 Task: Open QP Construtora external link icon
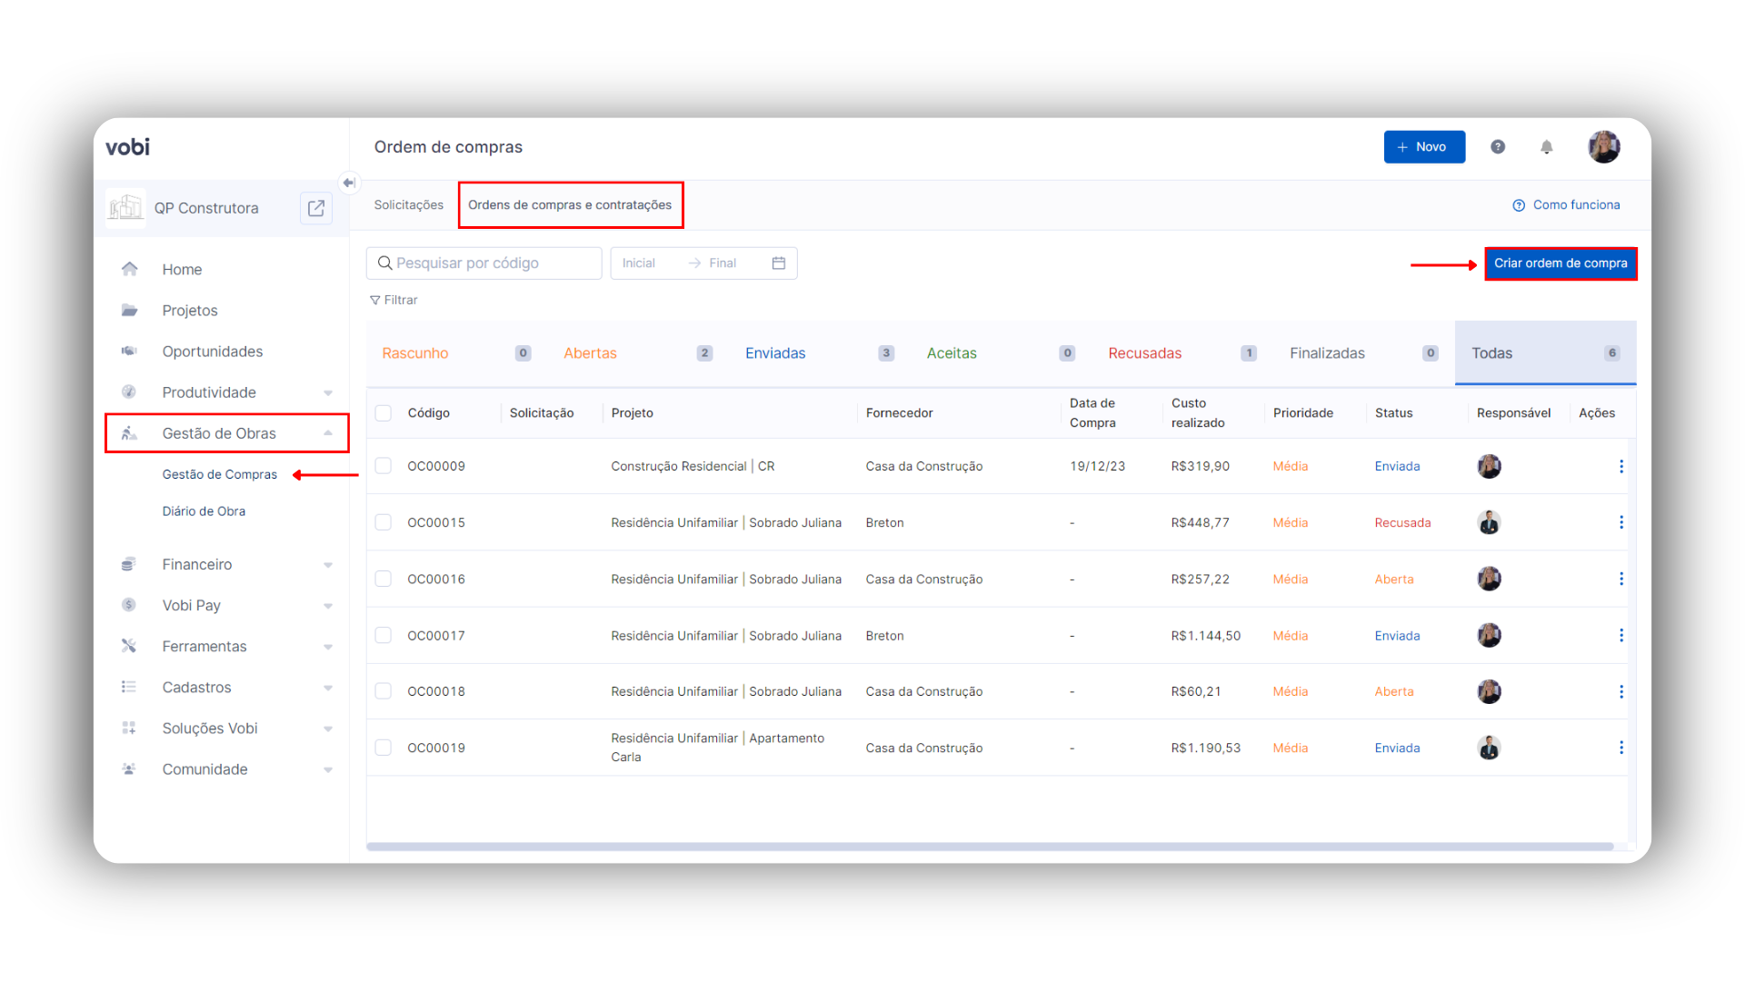pyautogui.click(x=316, y=208)
